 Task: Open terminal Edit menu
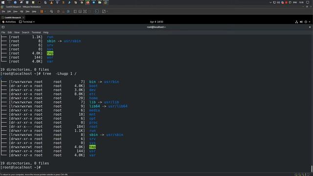coord(10,32)
